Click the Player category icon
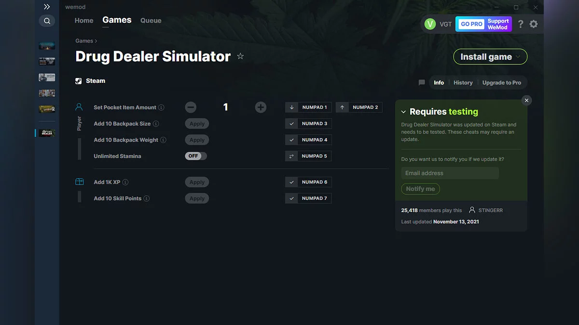Image resolution: width=579 pixels, height=325 pixels. coord(79,107)
